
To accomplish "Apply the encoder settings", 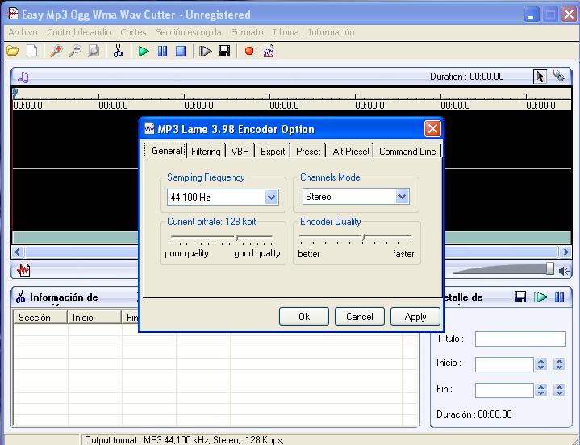I will pyautogui.click(x=415, y=317).
